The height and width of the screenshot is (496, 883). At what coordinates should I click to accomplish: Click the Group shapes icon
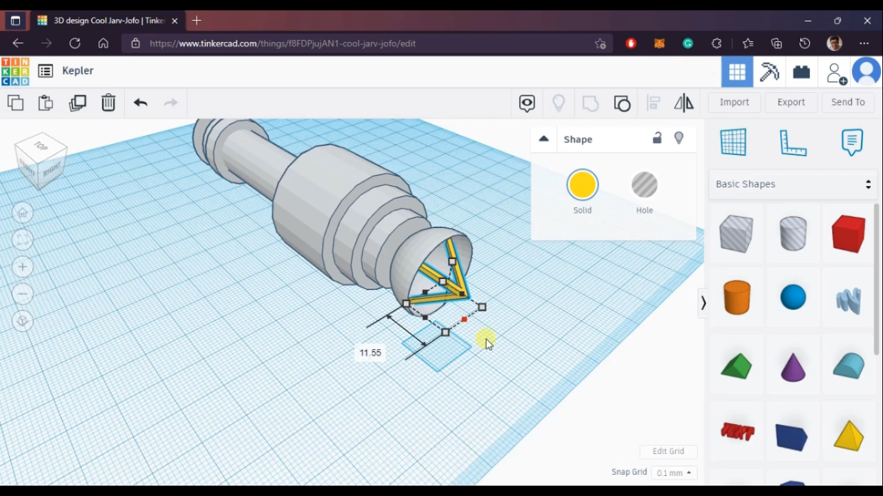click(x=590, y=103)
